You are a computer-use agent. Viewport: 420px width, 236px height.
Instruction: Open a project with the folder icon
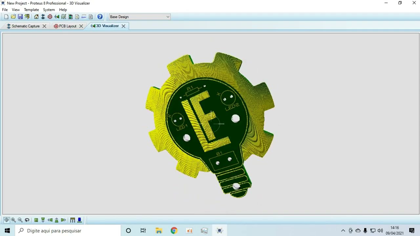pyautogui.click(x=13, y=17)
